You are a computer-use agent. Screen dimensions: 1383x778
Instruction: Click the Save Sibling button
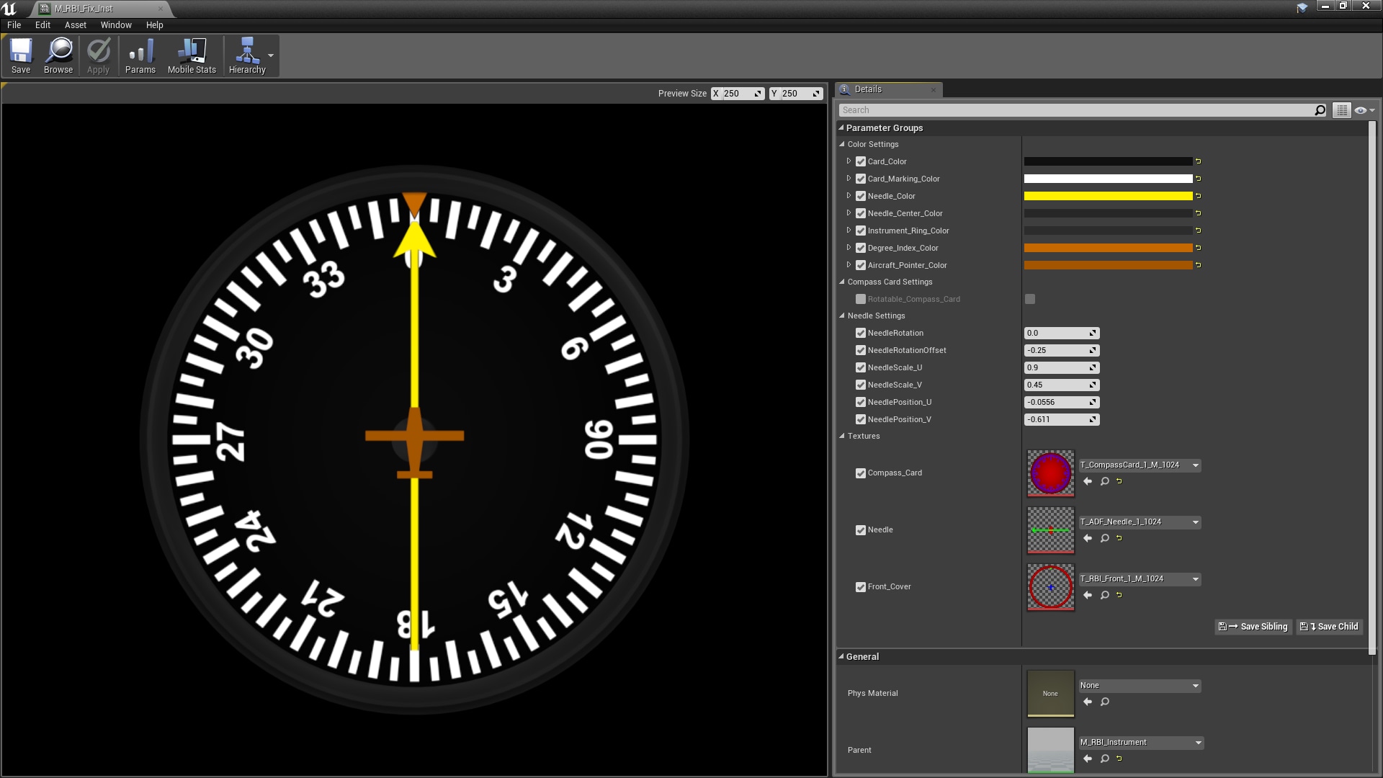[x=1253, y=626]
